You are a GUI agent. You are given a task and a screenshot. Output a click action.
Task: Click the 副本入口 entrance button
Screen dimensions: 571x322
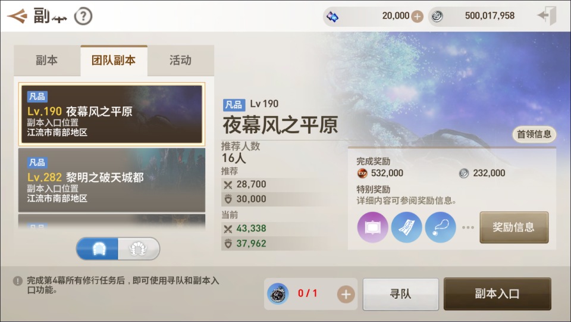[x=497, y=294]
